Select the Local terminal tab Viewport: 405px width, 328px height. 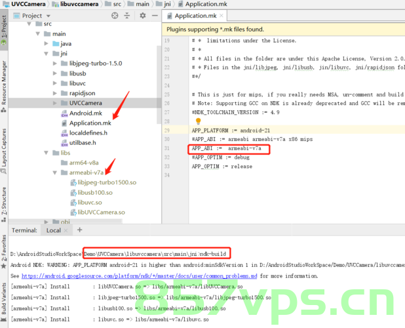coord(54,230)
